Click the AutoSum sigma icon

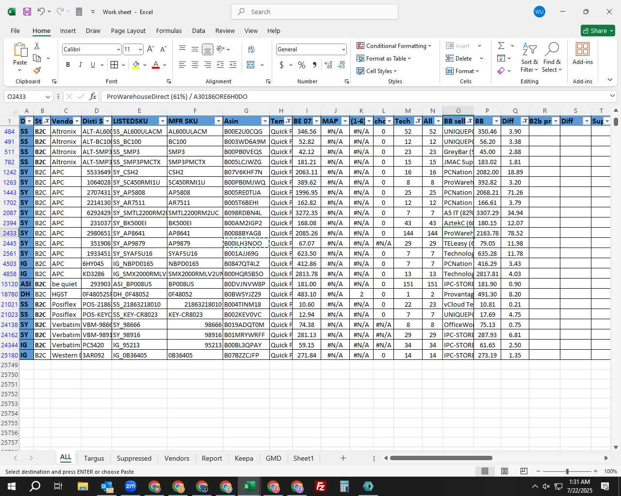point(501,46)
